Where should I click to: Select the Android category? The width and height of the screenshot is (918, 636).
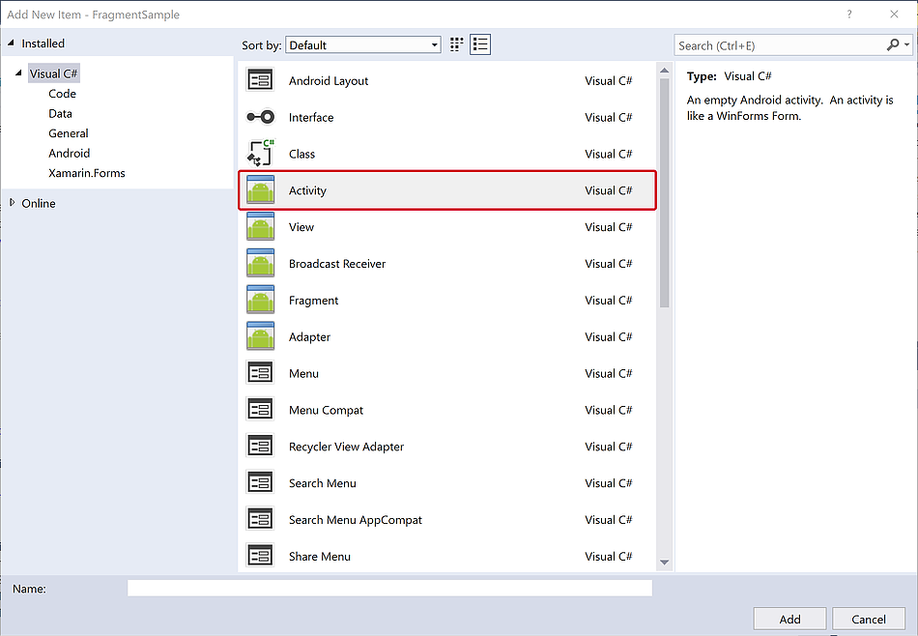(x=69, y=154)
